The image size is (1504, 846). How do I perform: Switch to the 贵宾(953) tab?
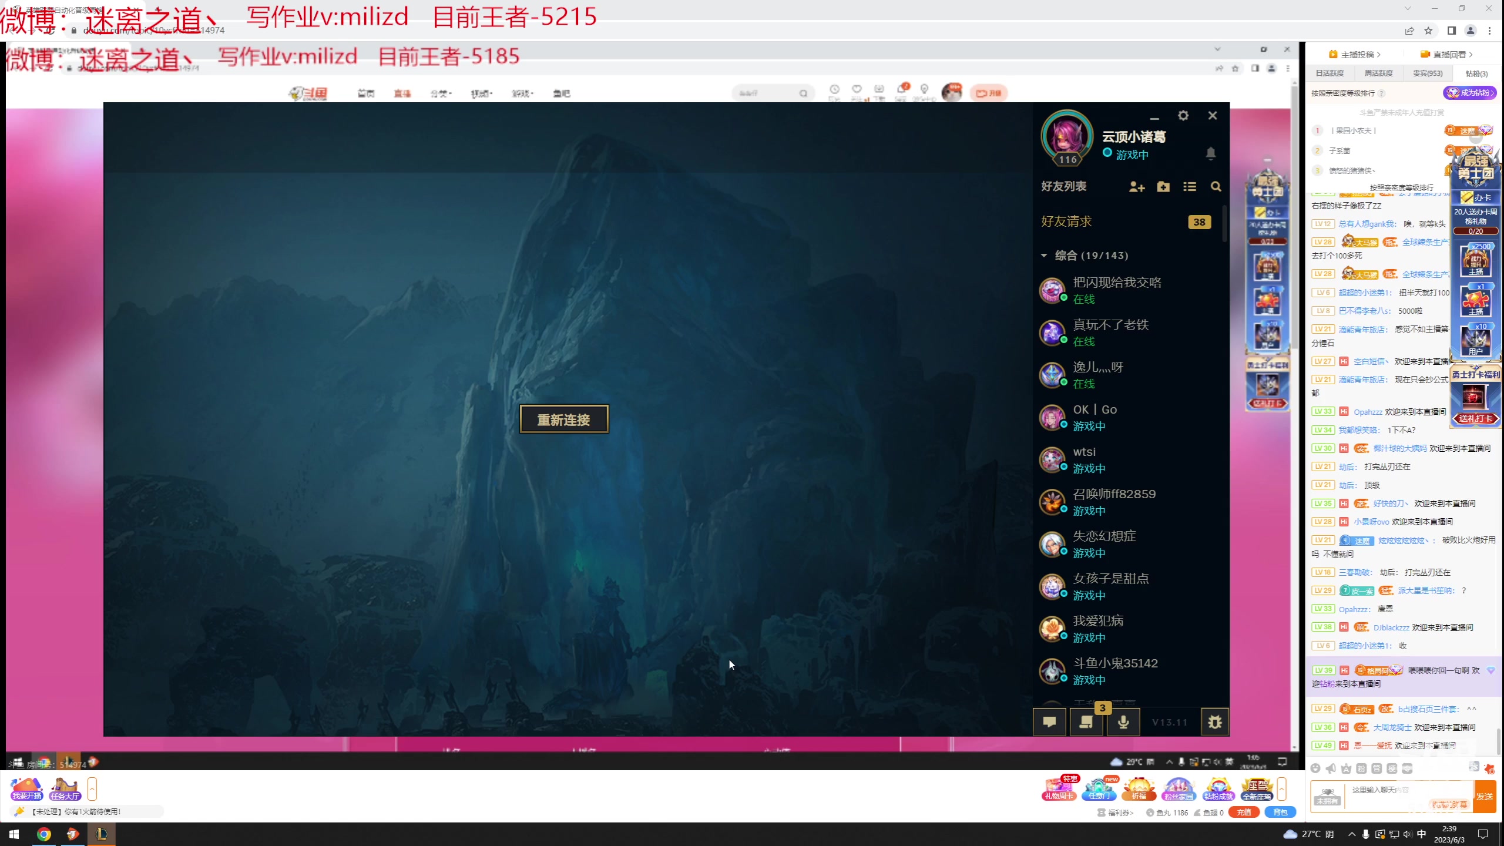click(x=1427, y=73)
